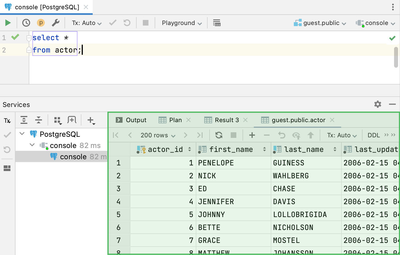Delete row with minus icon in grid toolbar
Screen dimensions: 400x255
[x=267, y=135]
